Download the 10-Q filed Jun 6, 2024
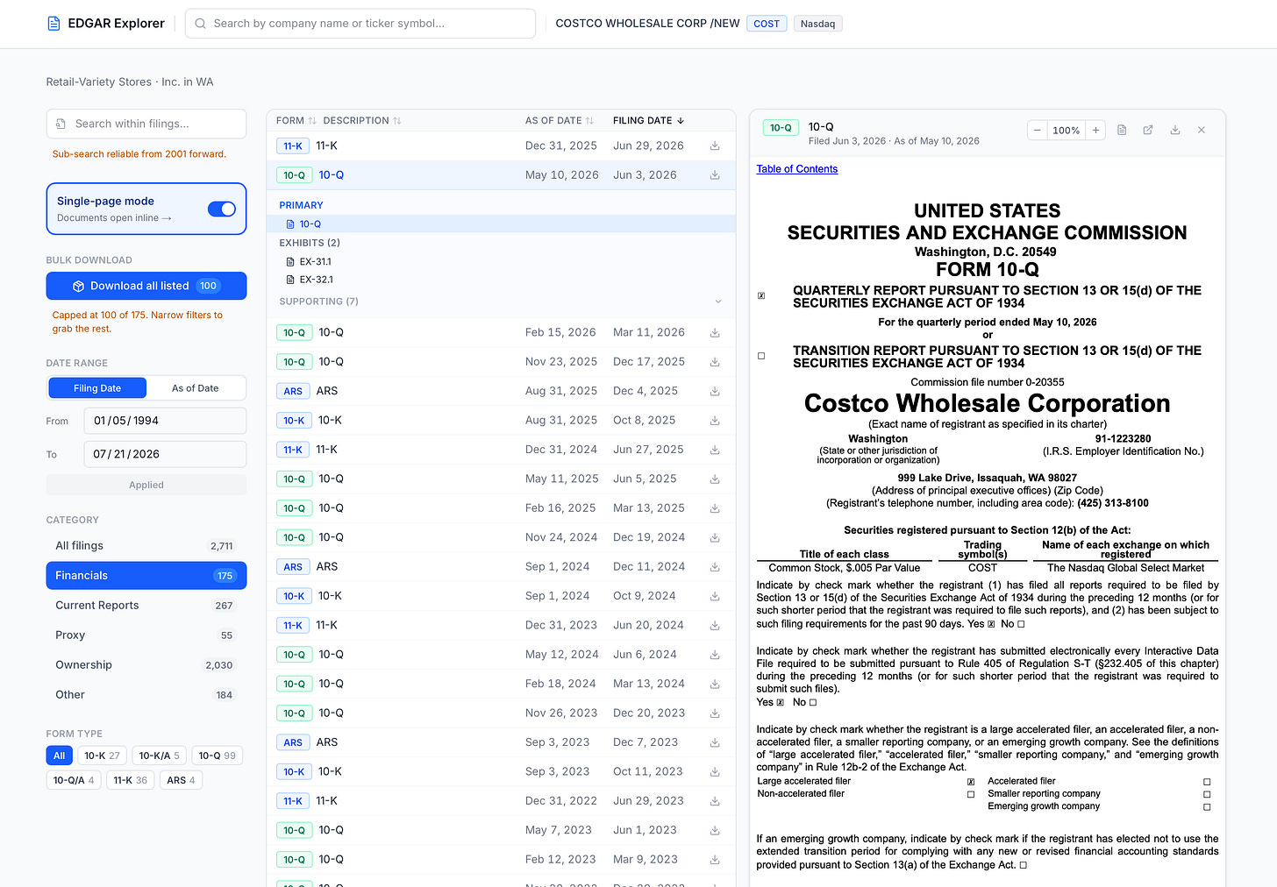 pos(715,655)
